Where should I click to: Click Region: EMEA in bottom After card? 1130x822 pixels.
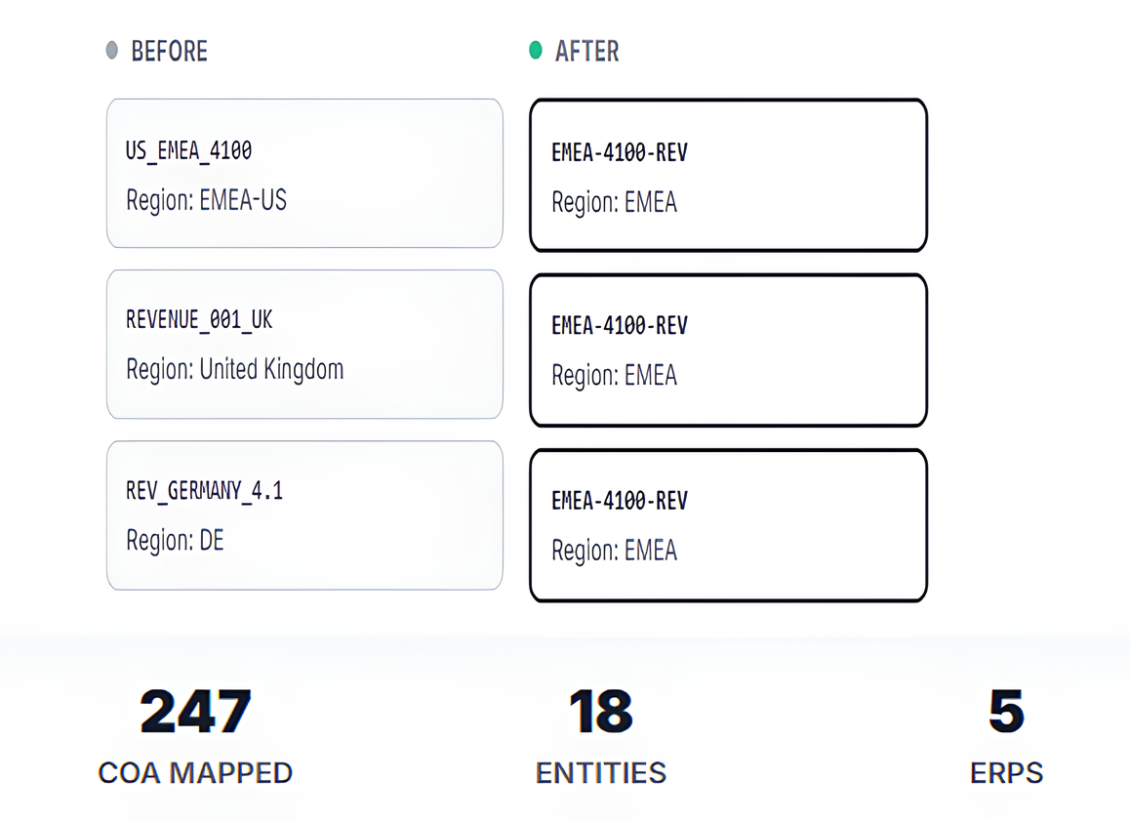[614, 551]
